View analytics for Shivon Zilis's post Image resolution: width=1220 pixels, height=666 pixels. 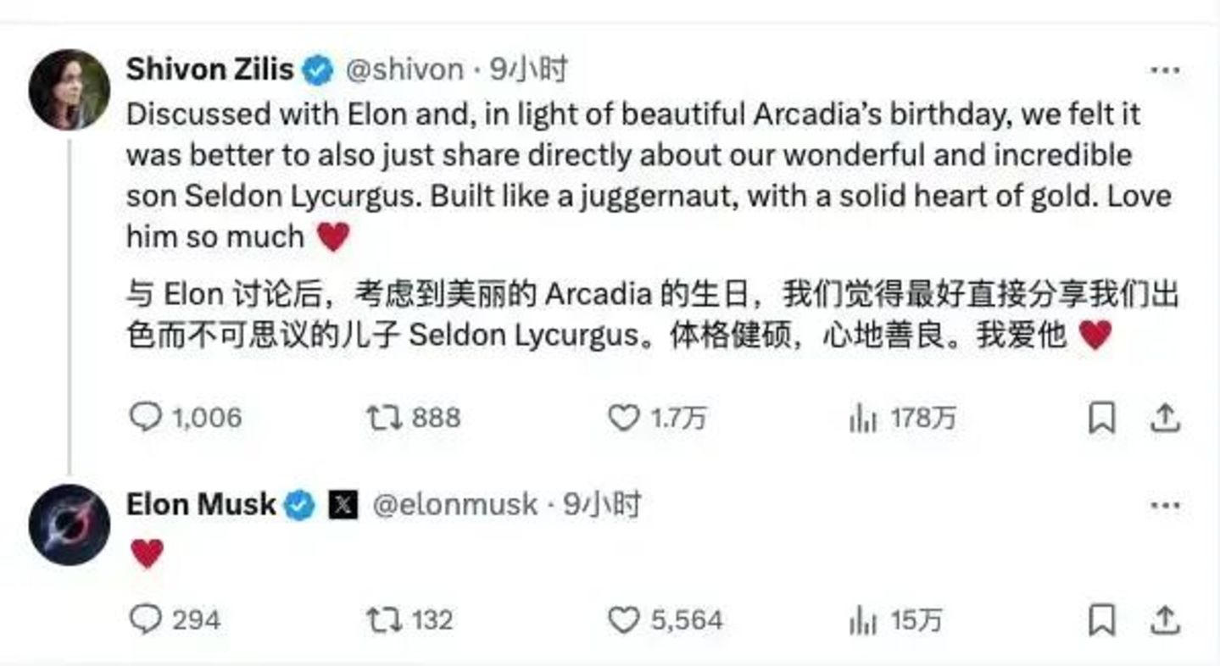[862, 418]
